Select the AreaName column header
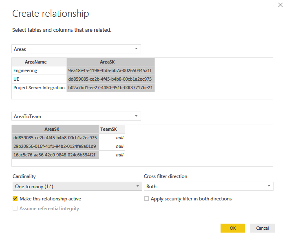The width and height of the screenshot is (287, 244). click(x=39, y=62)
